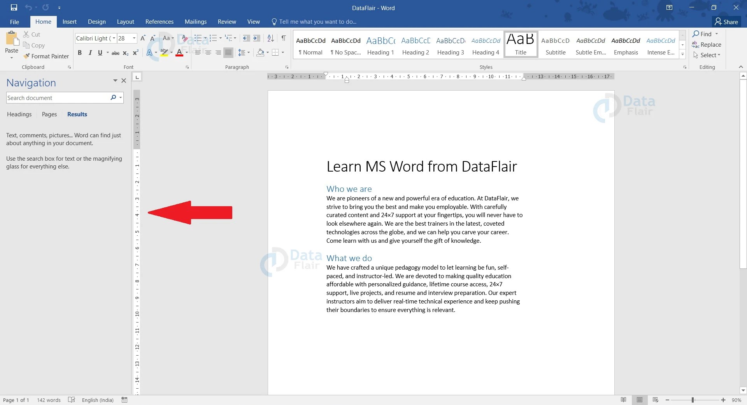The height and width of the screenshot is (405, 747).
Task: Increase the font size
Action: 143,38
